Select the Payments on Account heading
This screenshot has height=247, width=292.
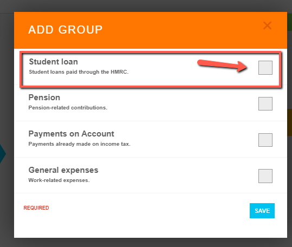pyautogui.click(x=72, y=134)
